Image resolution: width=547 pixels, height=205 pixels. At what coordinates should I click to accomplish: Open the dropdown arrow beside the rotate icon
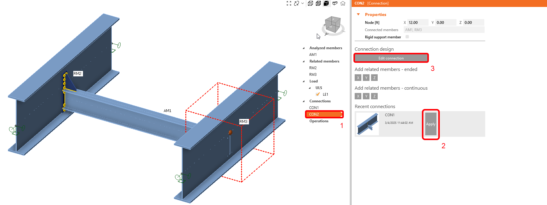pyautogui.click(x=303, y=3)
